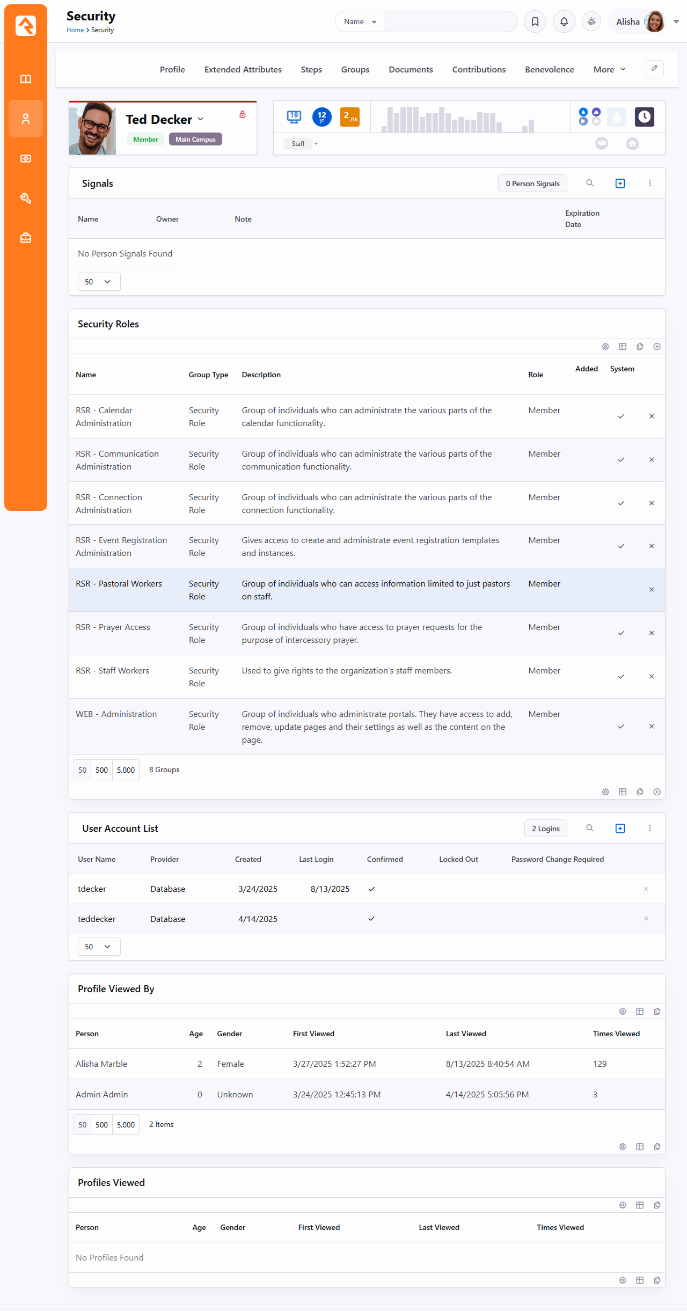Click the 2 Logins badge

coord(545,828)
